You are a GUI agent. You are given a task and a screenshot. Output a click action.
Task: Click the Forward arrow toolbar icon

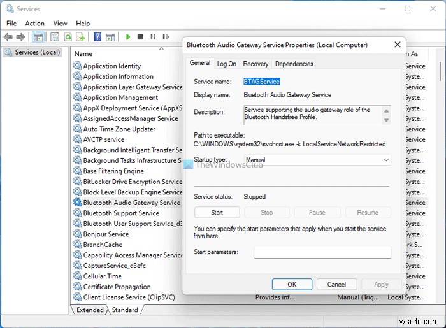(20, 37)
